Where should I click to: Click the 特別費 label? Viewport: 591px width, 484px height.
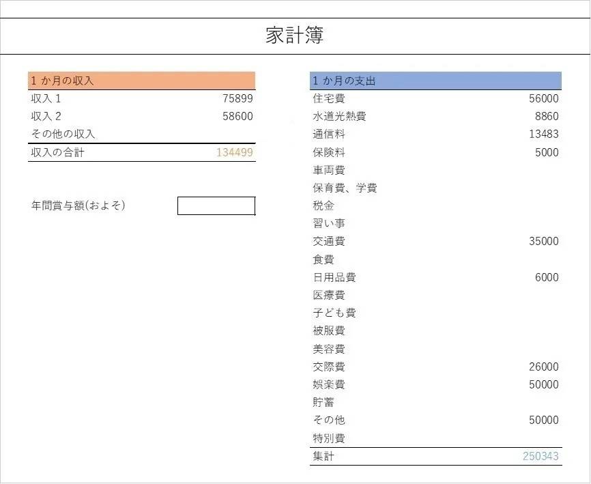tap(329, 438)
